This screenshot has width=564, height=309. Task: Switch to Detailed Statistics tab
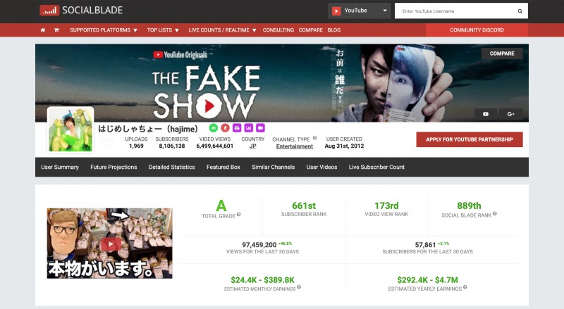pos(171,167)
